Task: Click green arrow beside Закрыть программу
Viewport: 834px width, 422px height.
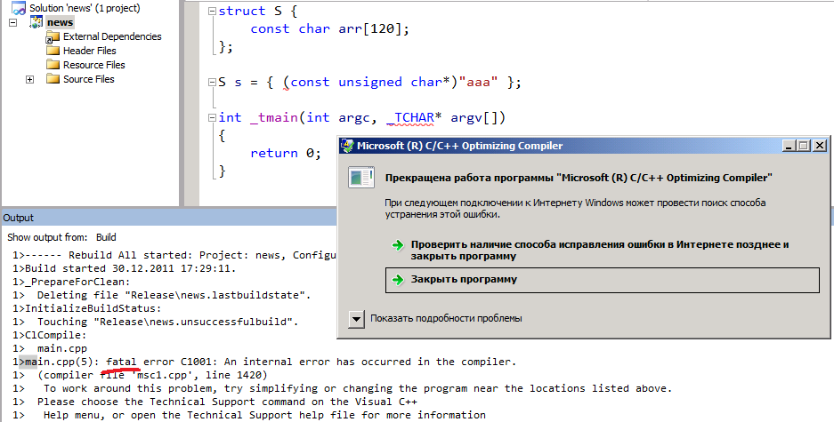Action: pyautogui.click(x=397, y=280)
